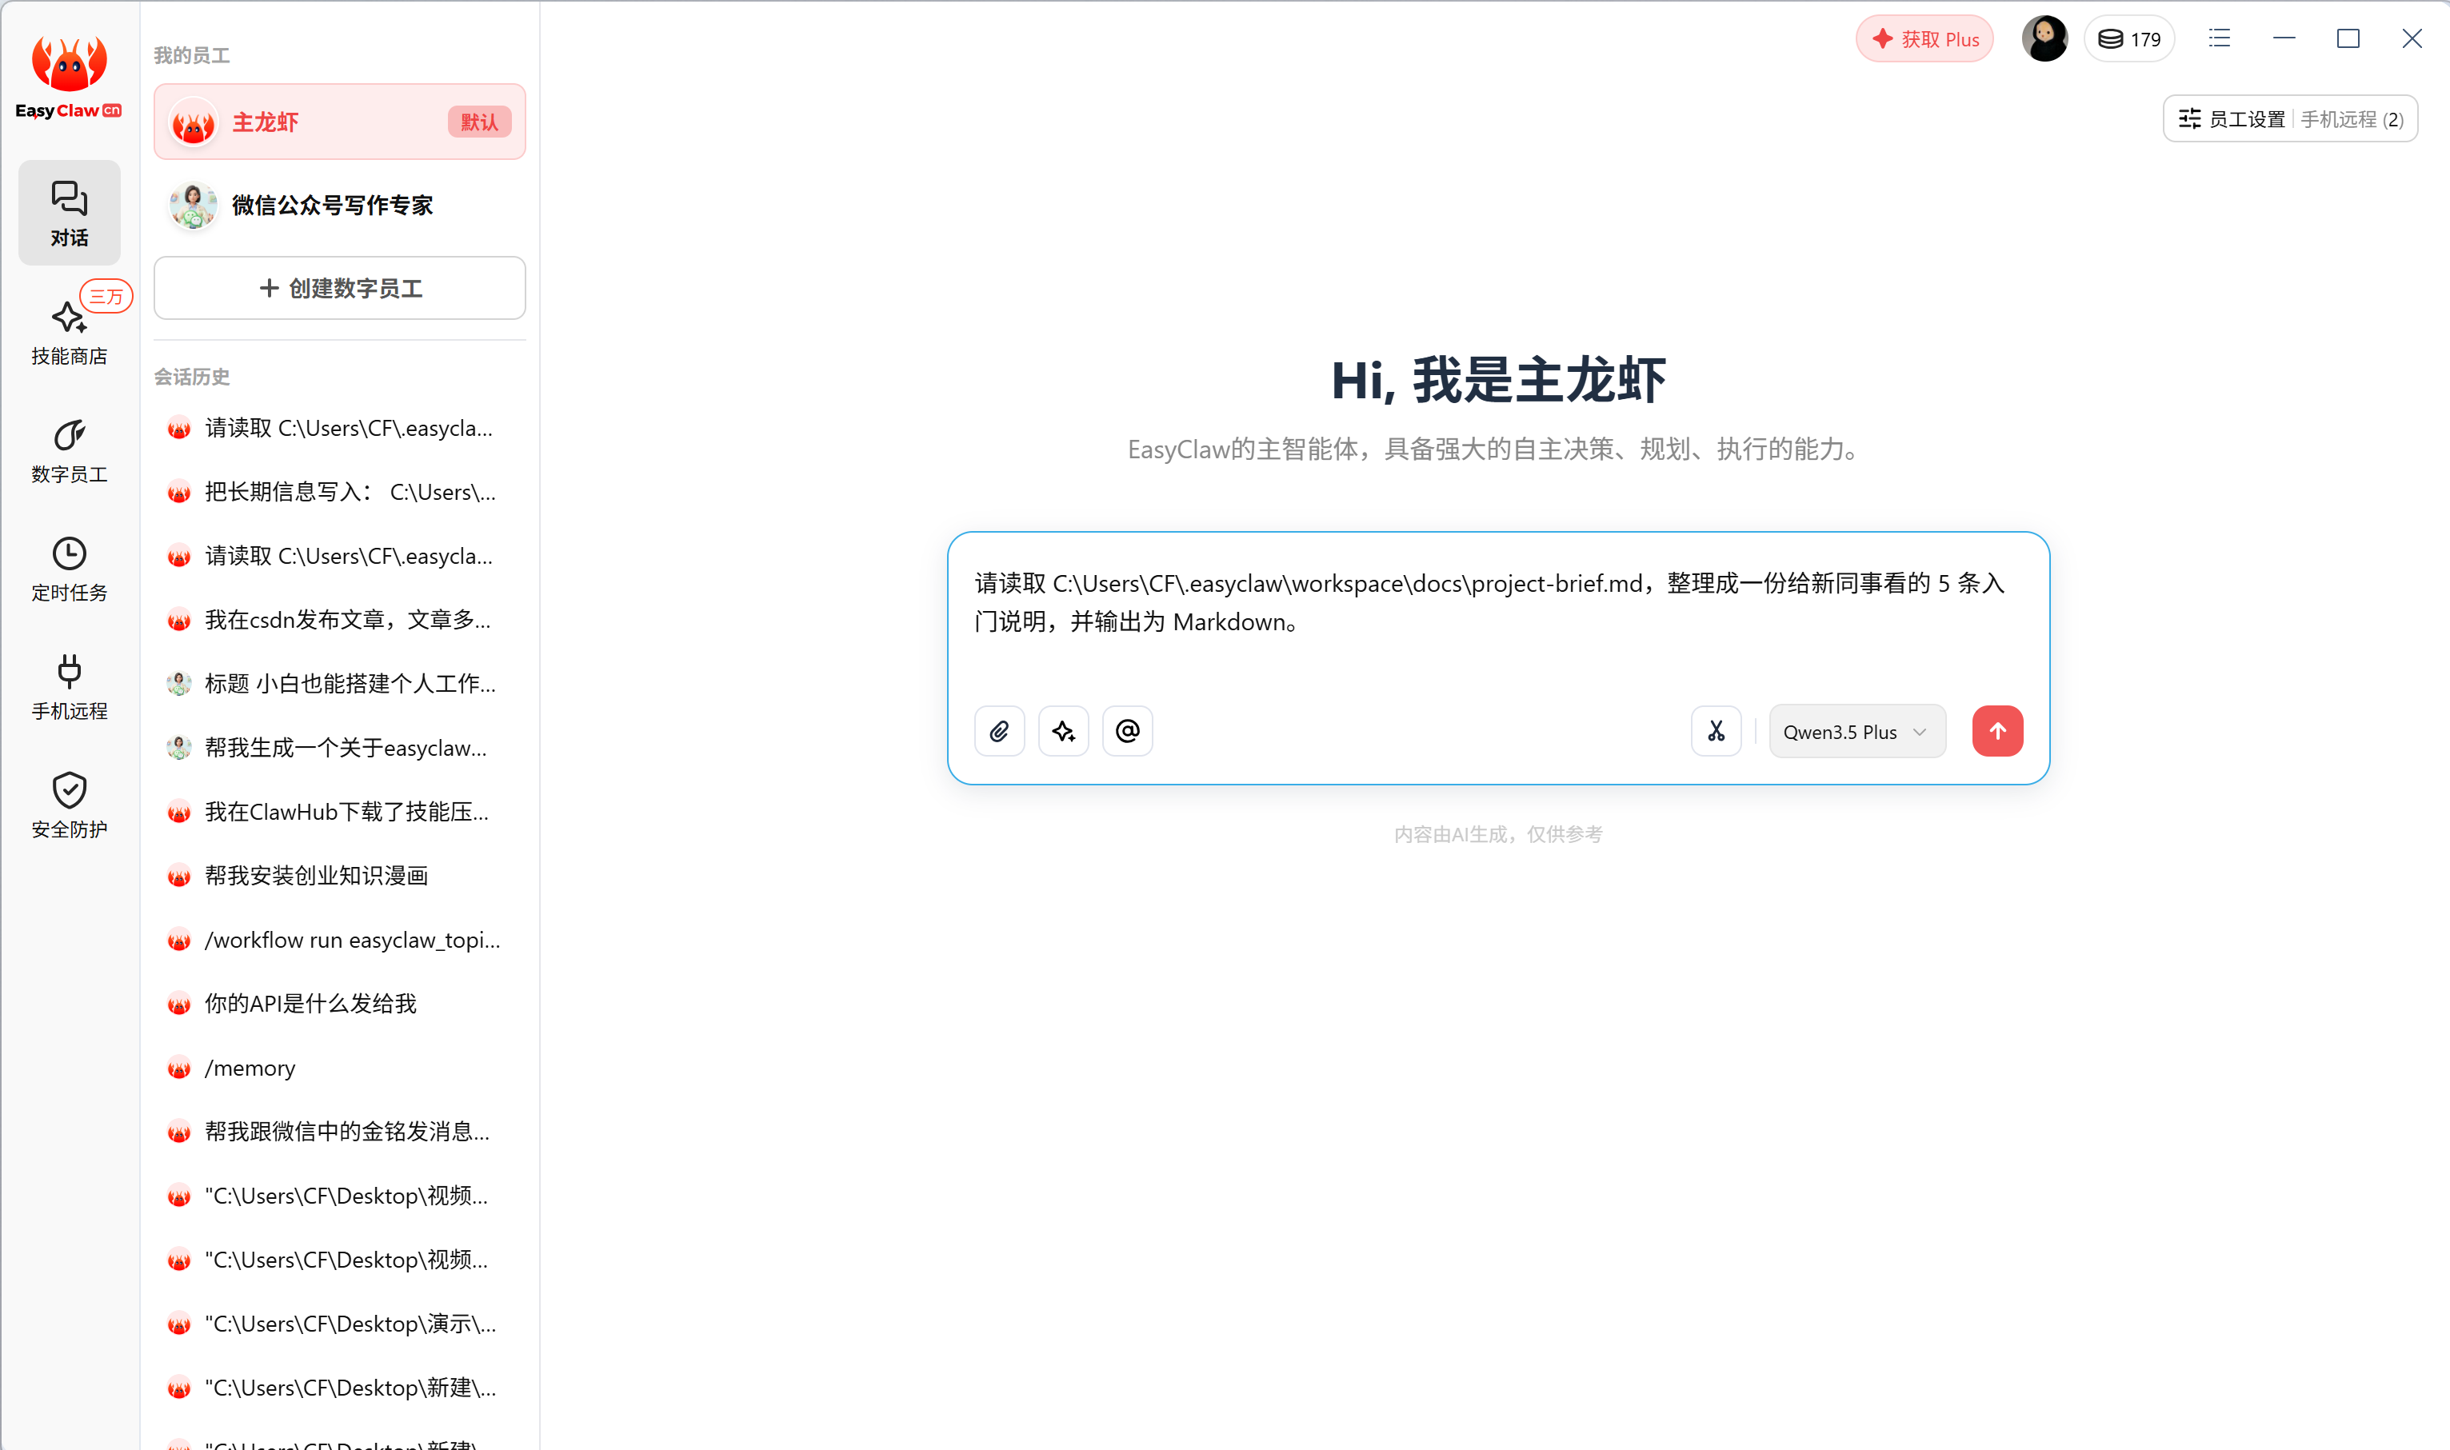Minimize the EasyClaw window
The width and height of the screenshot is (2450, 1450).
click(x=2284, y=38)
